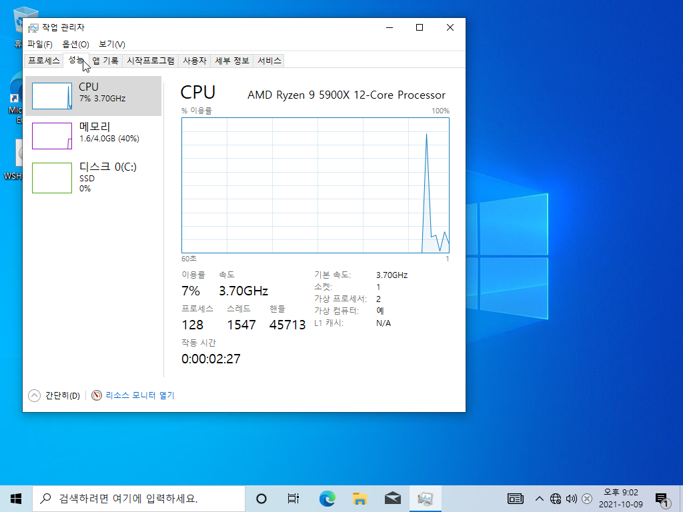Show hidden tray icons chevron
683x512 pixels.
pos(539,499)
